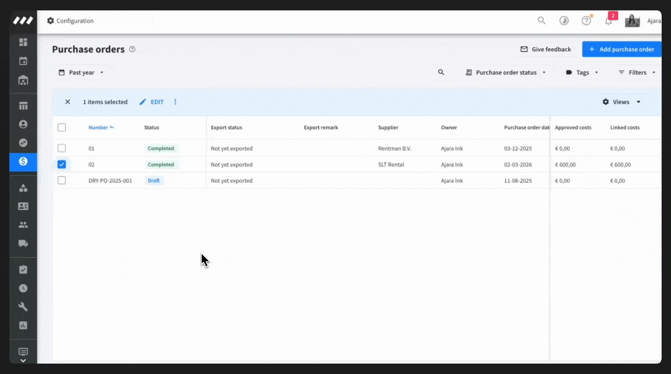Click the search icon above the table
This screenshot has width=671, height=374.
point(441,72)
